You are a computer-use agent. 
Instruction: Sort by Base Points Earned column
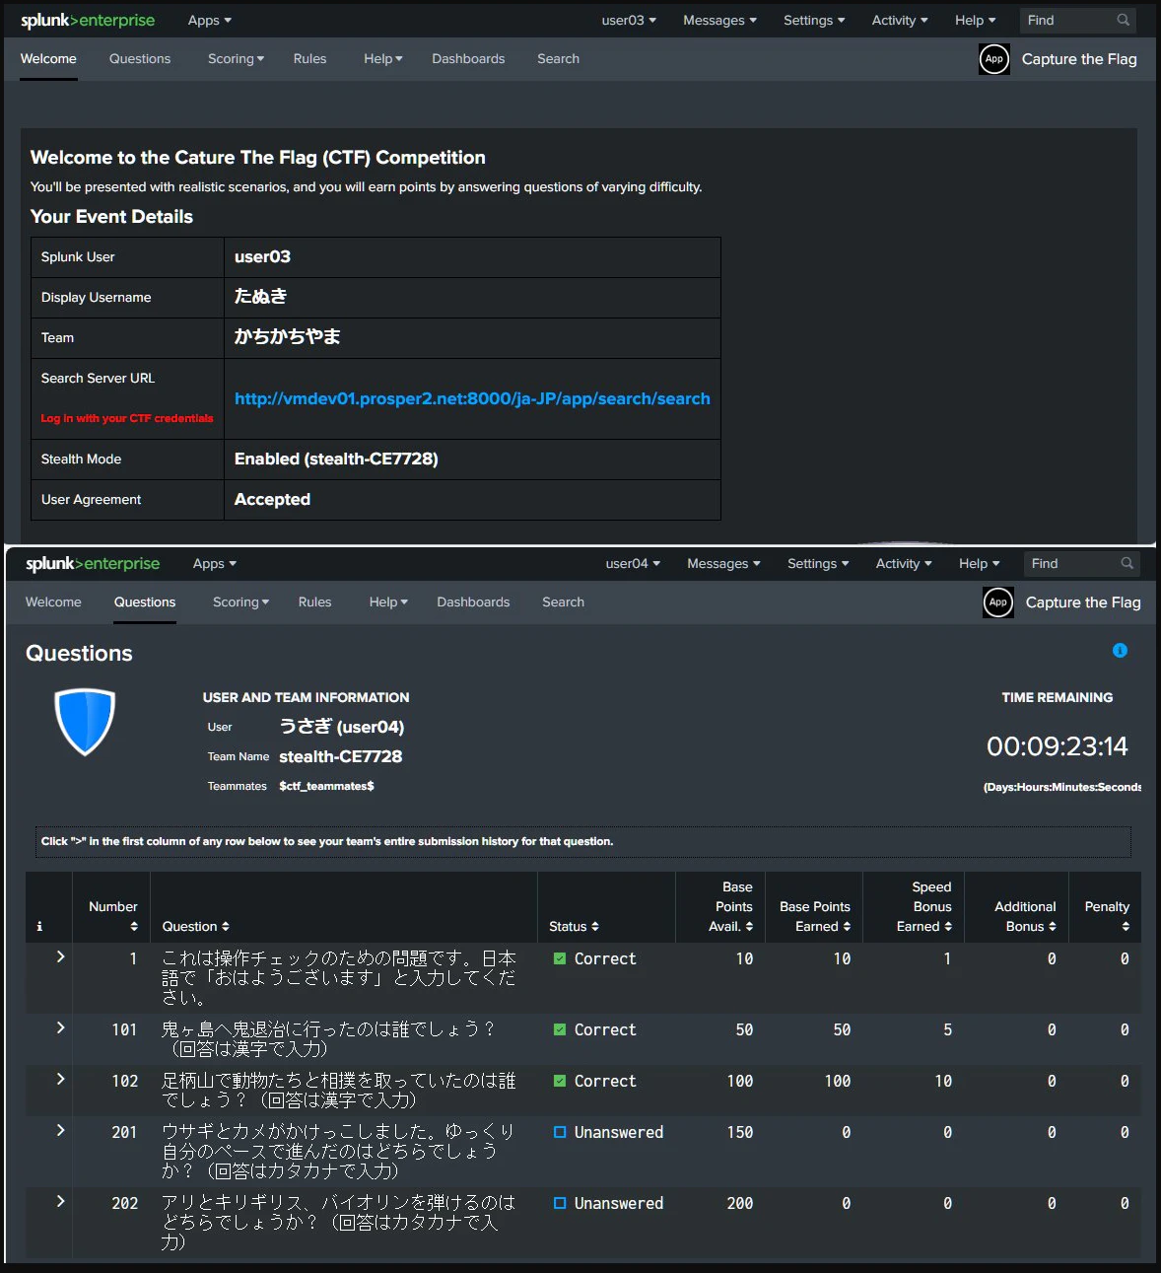coord(815,916)
